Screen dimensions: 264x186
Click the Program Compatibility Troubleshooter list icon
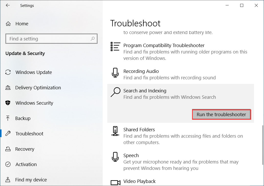(115, 47)
